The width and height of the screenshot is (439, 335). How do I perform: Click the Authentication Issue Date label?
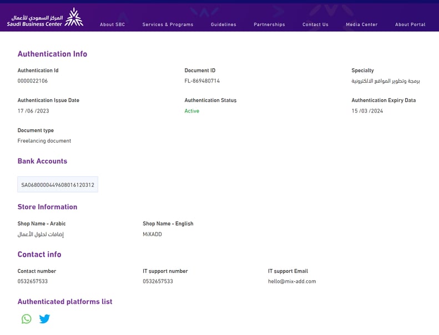48,100
